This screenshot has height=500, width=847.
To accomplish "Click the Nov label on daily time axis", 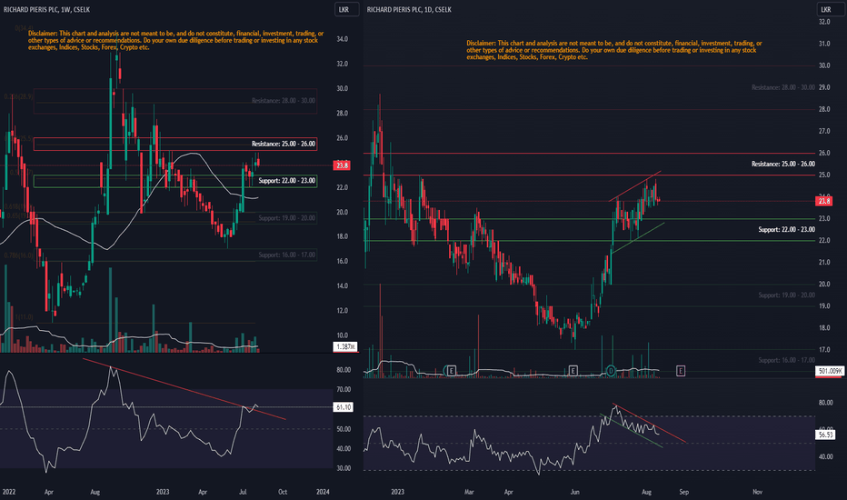I will click(757, 492).
